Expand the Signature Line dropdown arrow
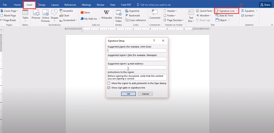Viewport: 274px width, 133px height. tap(237, 11)
